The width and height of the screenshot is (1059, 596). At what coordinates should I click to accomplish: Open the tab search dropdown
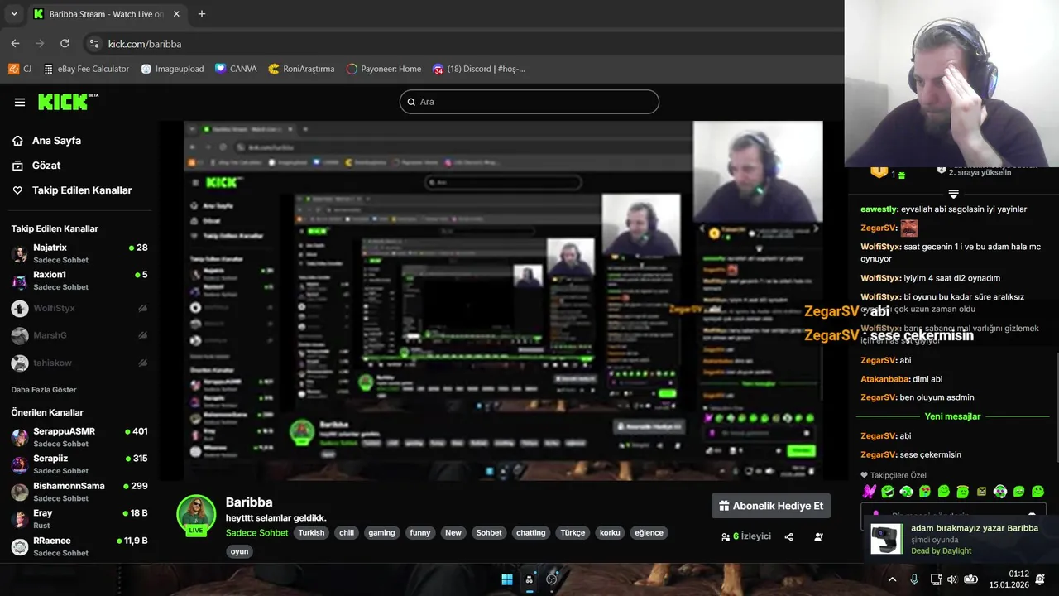point(14,14)
